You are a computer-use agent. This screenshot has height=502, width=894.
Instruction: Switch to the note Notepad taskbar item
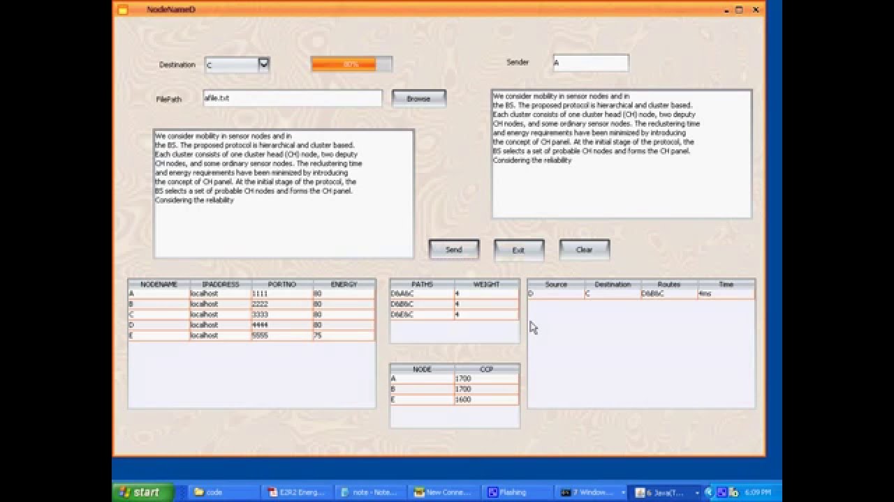click(372, 492)
